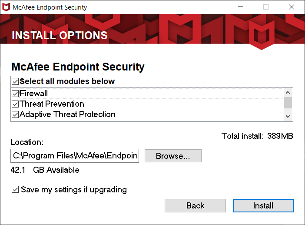This screenshot has width=305, height=225.
Task: Open the Browse folder dialog
Action: tap(173, 156)
